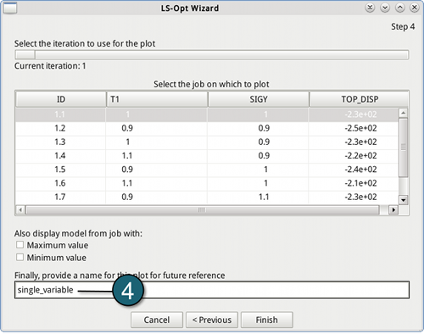Open the window menu icon in title bar
The image size is (424, 334).
10,8
